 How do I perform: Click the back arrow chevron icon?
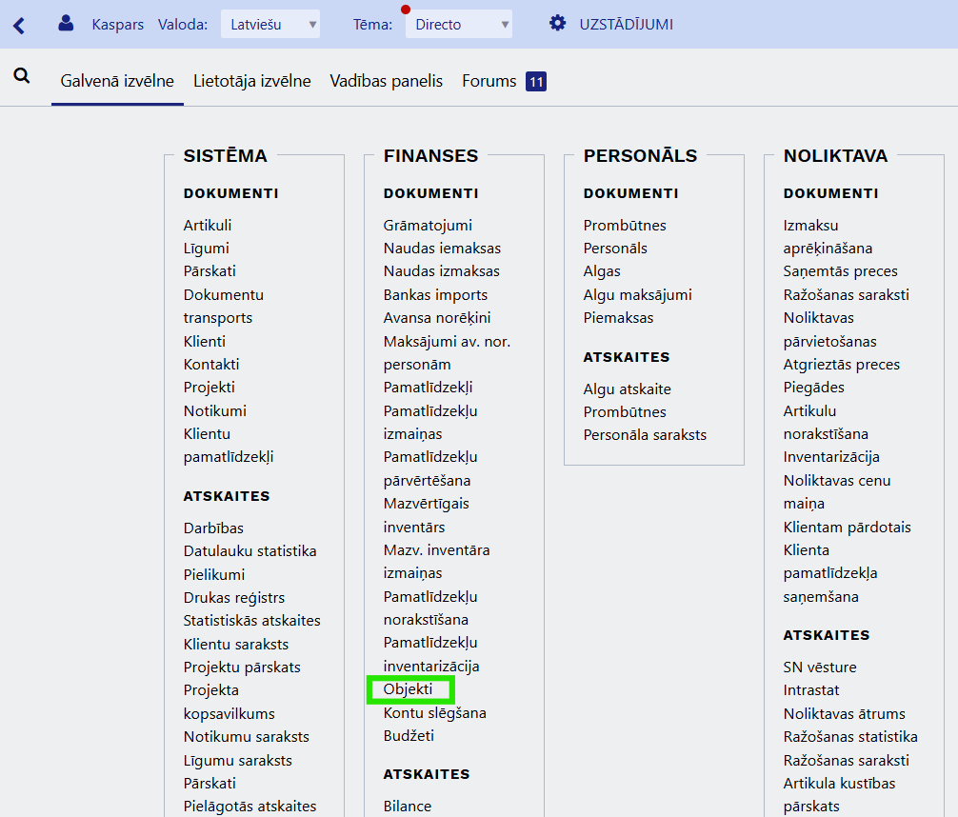pyautogui.click(x=19, y=25)
